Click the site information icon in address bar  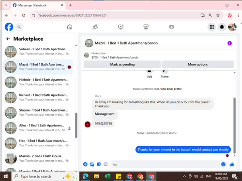click(34, 15)
